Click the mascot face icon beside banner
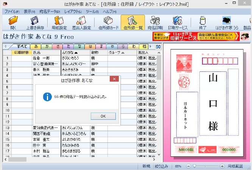Screen dimensions: 252x170 point(245,36)
